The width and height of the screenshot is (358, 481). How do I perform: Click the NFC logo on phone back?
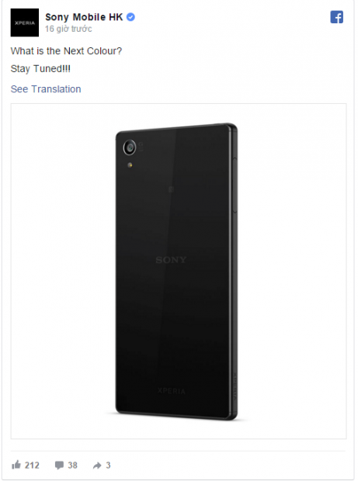(x=172, y=189)
